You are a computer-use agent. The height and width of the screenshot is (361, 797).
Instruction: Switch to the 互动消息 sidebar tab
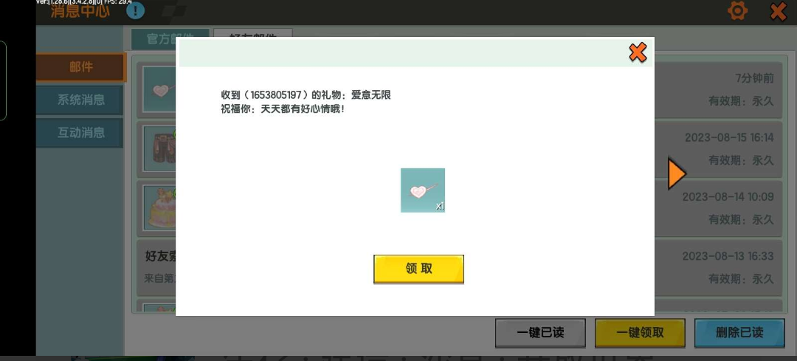click(80, 133)
